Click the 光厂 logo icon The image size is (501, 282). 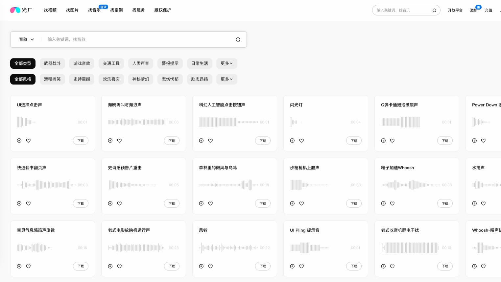(15, 10)
